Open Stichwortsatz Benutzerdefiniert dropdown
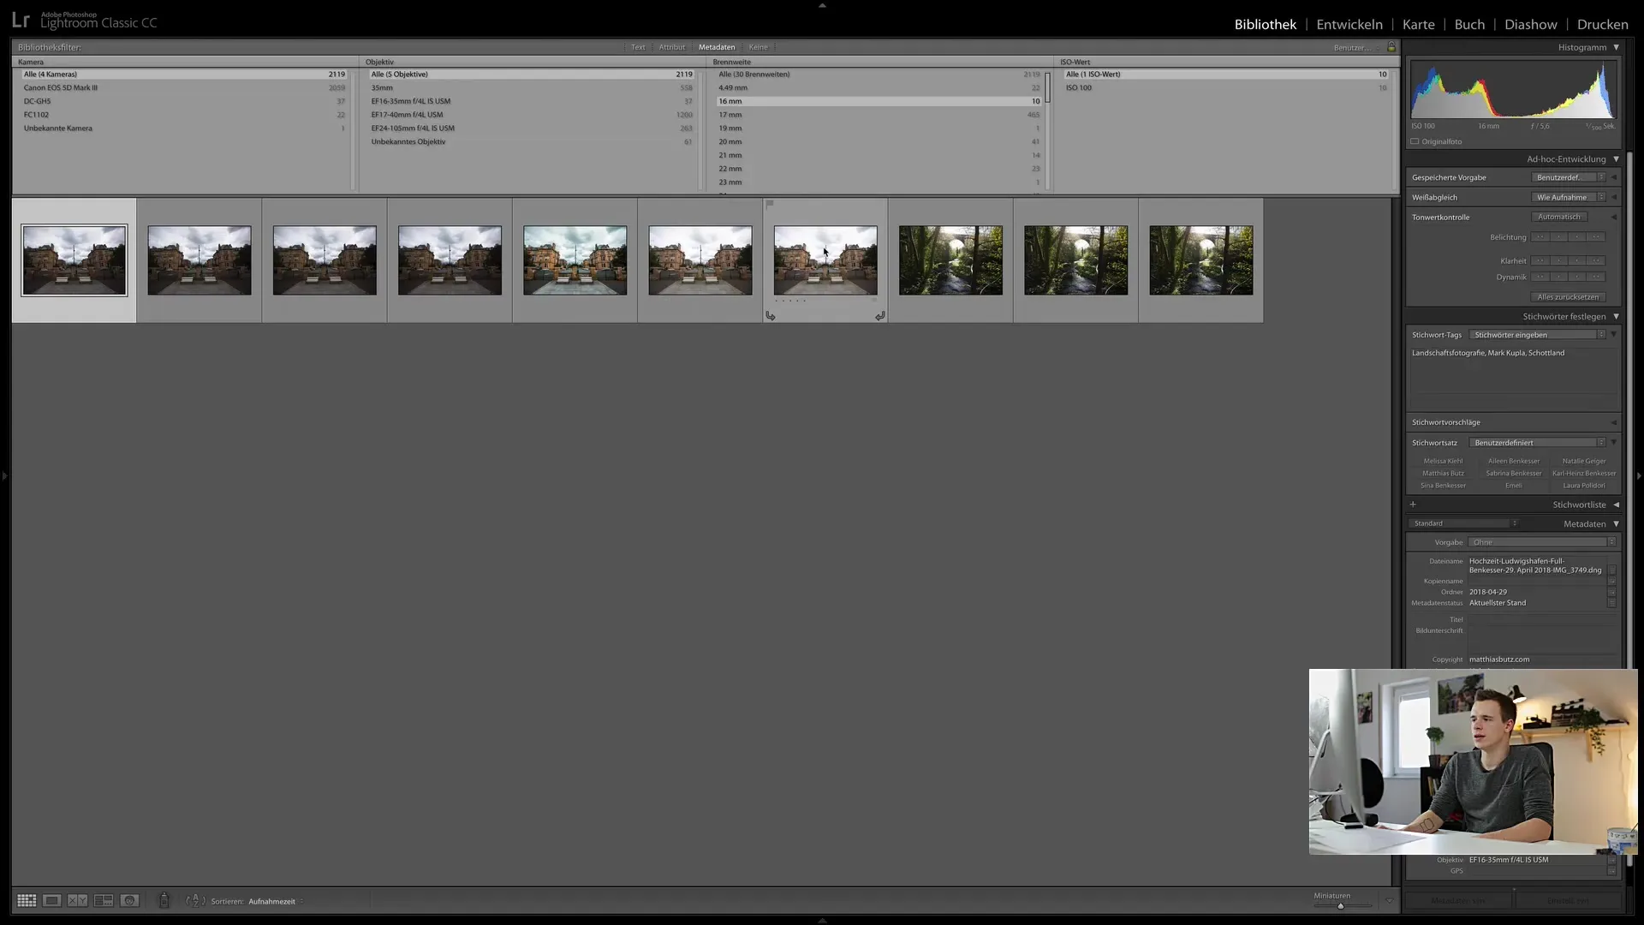The height and width of the screenshot is (925, 1644). (1537, 443)
